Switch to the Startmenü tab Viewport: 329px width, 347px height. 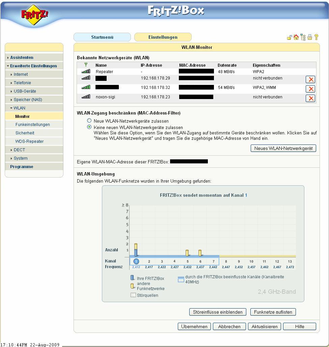tap(102, 37)
